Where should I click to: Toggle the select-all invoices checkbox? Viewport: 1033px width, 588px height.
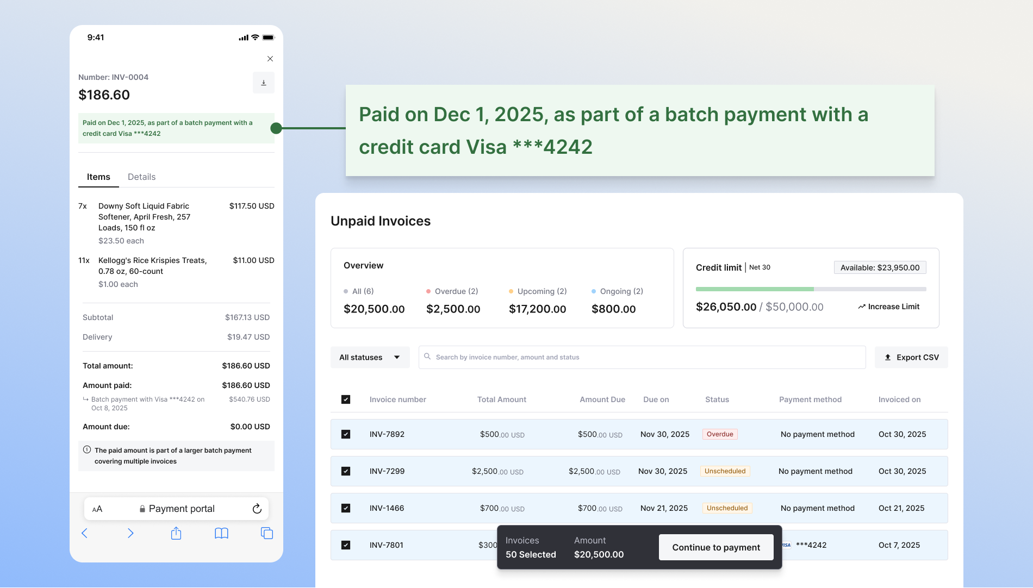coord(346,399)
